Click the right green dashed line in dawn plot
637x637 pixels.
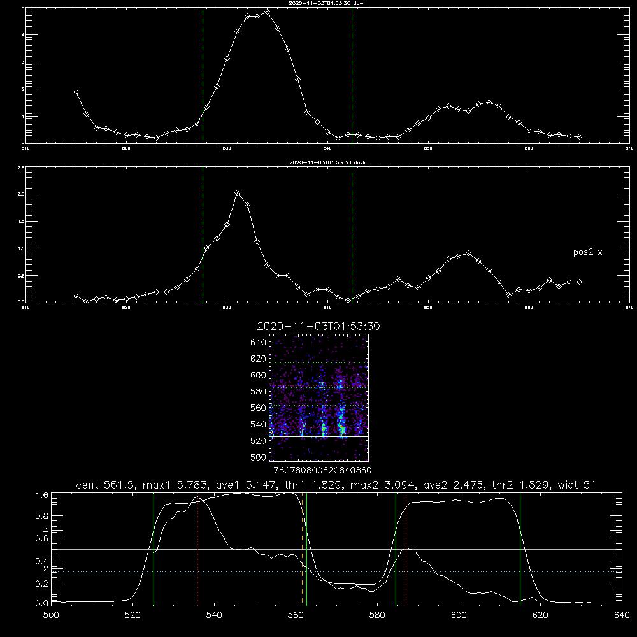pyautogui.click(x=352, y=75)
